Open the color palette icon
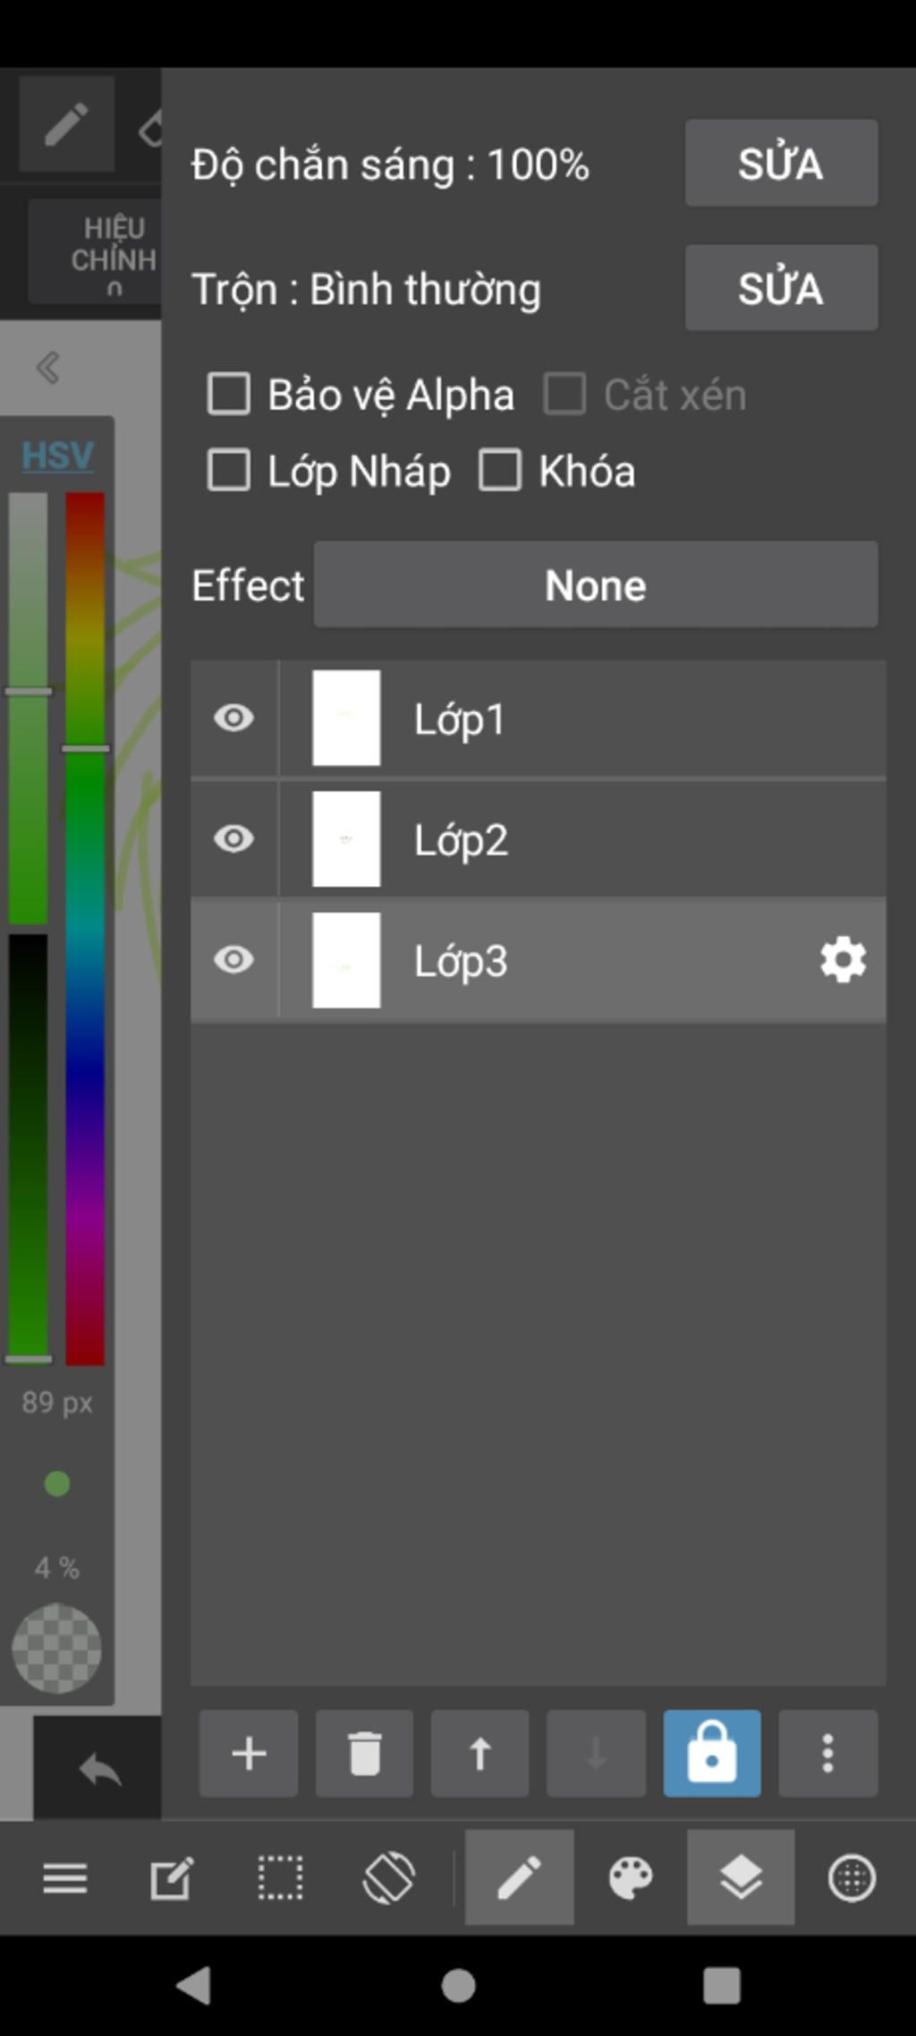Image resolution: width=916 pixels, height=2036 pixels. coord(631,1878)
